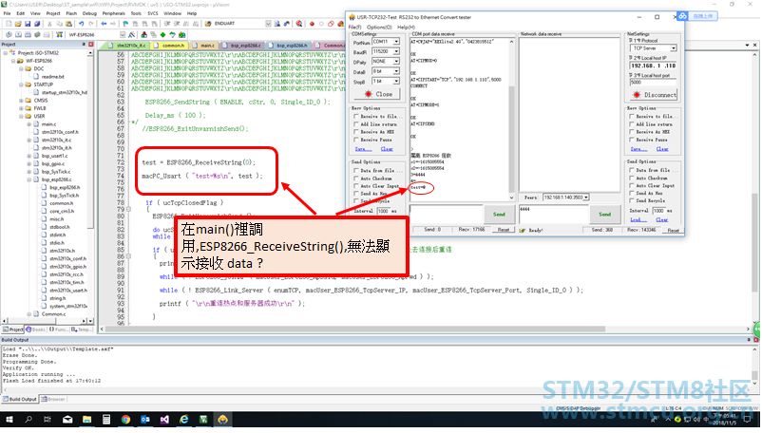Check COM-side Auto Checksum option
762x433 pixels.
tap(356, 179)
